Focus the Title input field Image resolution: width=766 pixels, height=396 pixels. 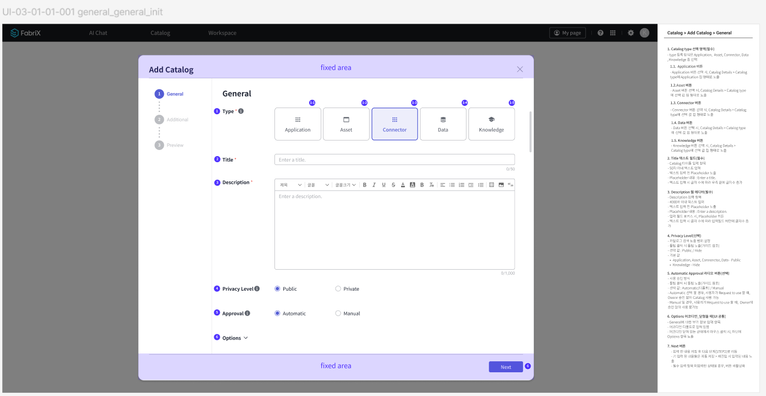click(x=395, y=159)
